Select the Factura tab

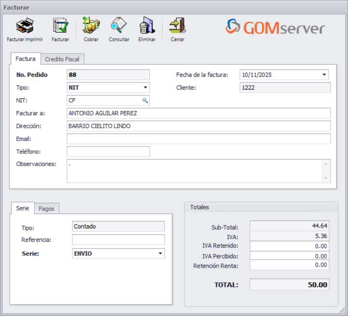[25, 59]
